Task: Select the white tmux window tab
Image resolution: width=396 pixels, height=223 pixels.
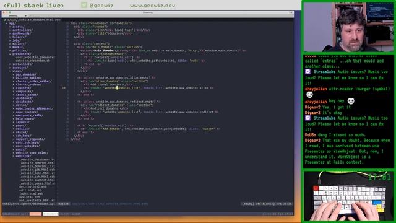Action: (51, 214)
